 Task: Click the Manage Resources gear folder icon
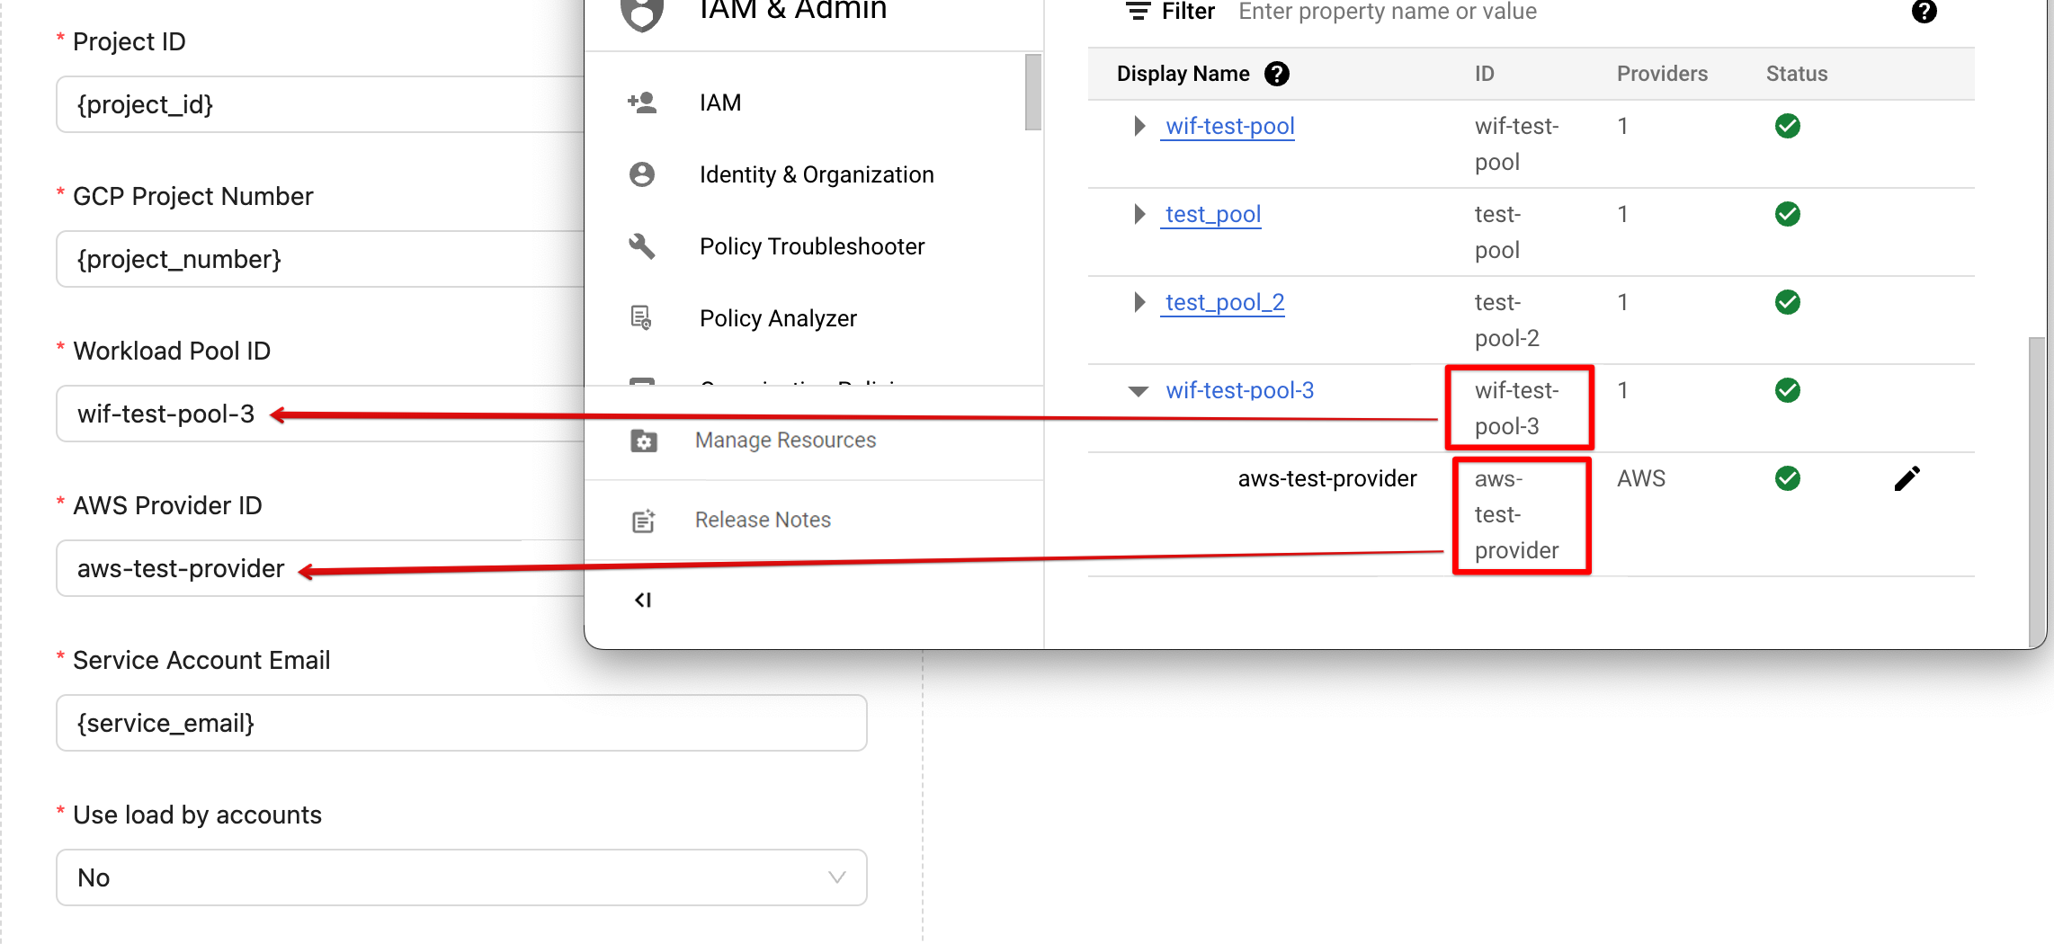(x=644, y=441)
